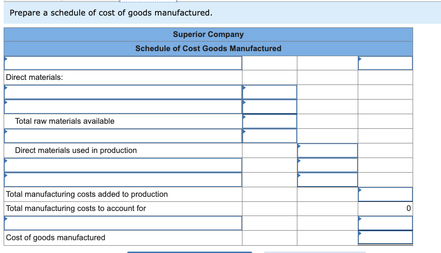Select the cell showing 0 for Total manufacturing costs to account for
The width and height of the screenshot is (441, 253).
click(385, 209)
